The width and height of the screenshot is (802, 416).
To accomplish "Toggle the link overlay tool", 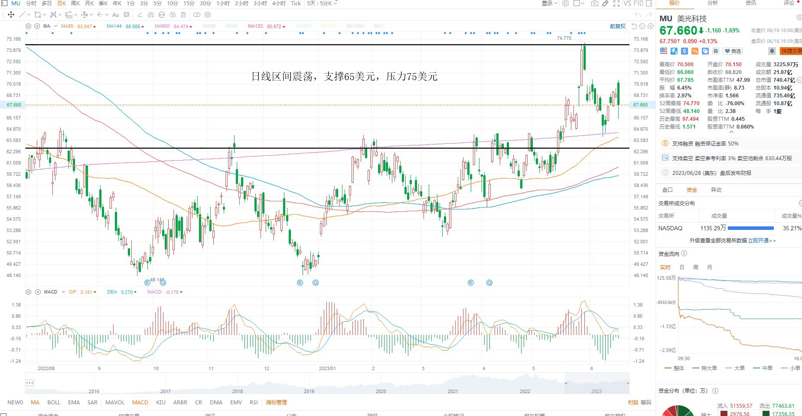I will click(x=196, y=15).
